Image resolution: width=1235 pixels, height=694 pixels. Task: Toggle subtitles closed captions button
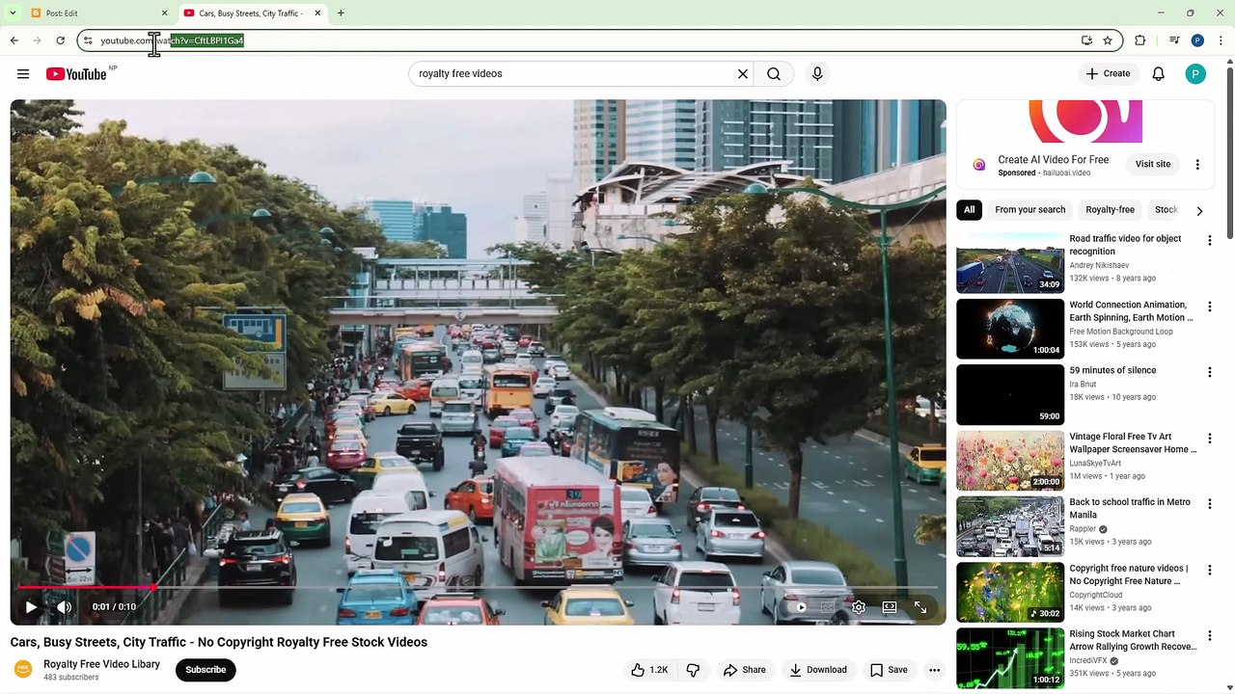(828, 607)
